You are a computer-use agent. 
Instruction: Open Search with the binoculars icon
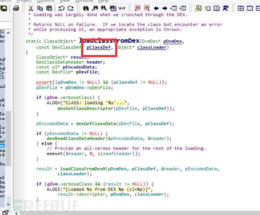point(86,8)
